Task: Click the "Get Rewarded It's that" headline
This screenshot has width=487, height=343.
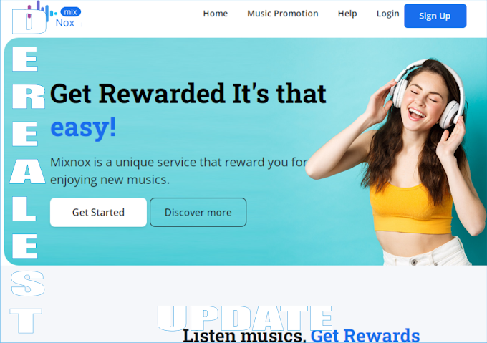Action: click(188, 93)
